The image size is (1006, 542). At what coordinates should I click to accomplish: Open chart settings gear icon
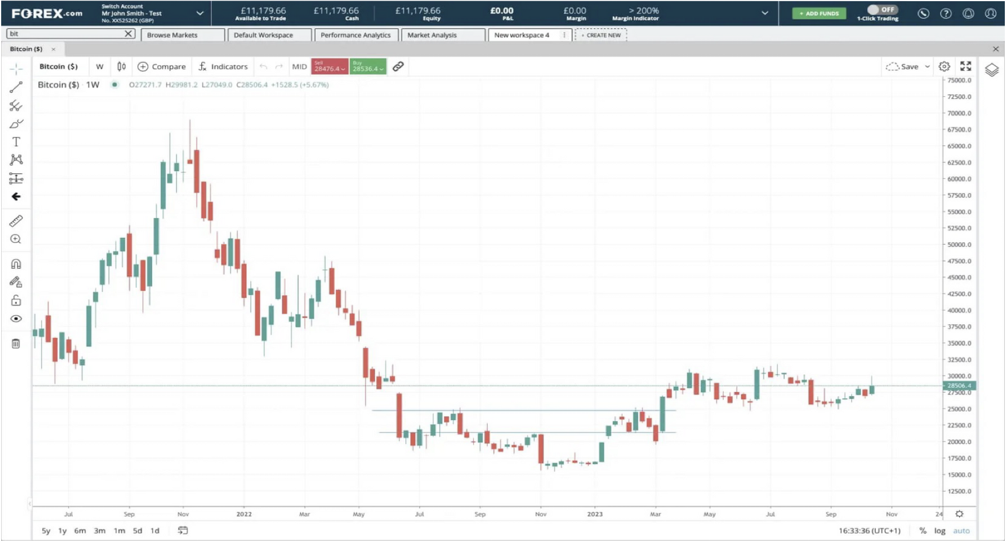click(x=944, y=67)
